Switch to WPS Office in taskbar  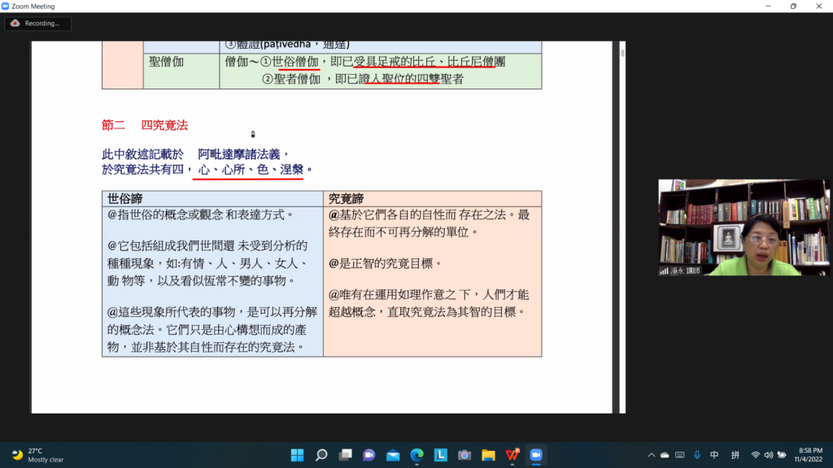click(512, 455)
